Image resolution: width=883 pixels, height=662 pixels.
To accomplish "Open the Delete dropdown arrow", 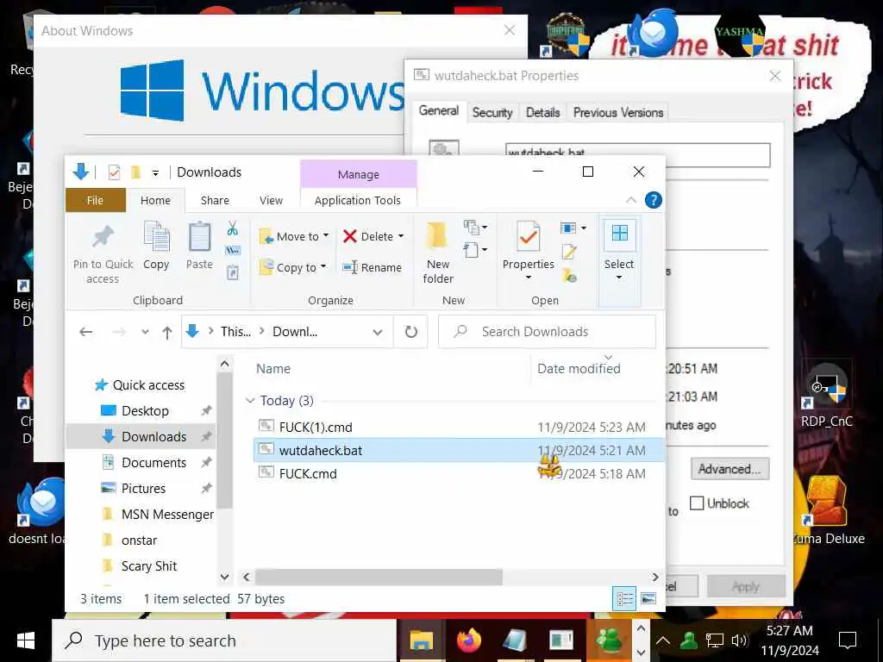I will (401, 236).
